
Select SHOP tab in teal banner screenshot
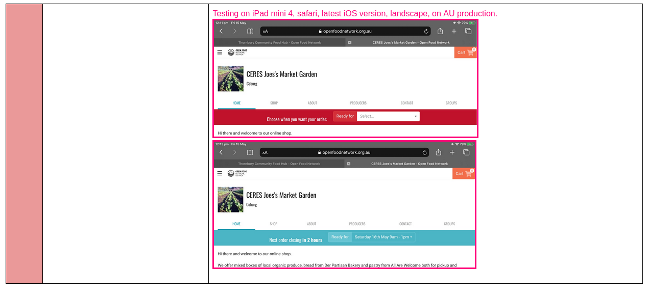click(274, 224)
